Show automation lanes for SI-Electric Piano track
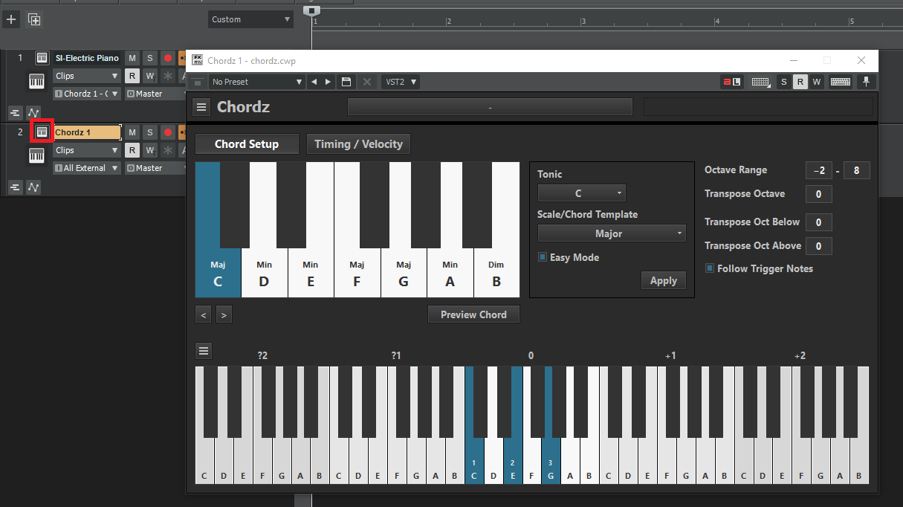 [33, 113]
